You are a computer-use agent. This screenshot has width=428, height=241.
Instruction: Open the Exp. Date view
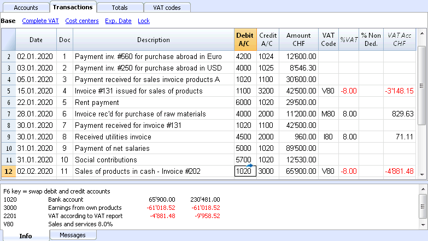[x=118, y=21]
